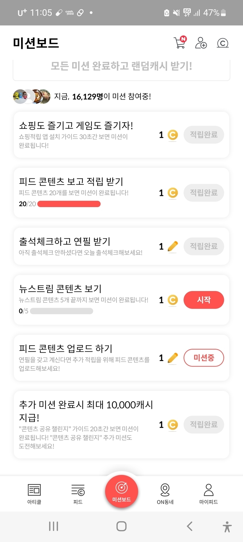Tap the coin icon for 뉴스트림 mission
The width and height of the screenshot is (243, 542).
[173, 300]
